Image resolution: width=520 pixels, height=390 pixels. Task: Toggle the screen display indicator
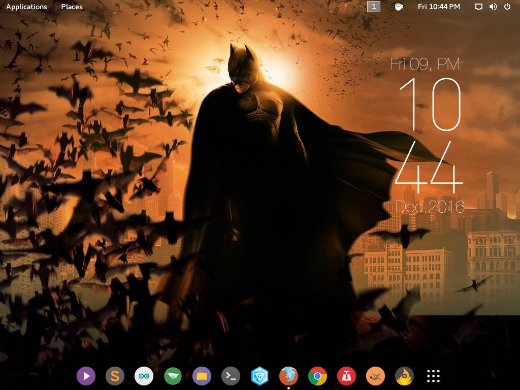(478, 7)
